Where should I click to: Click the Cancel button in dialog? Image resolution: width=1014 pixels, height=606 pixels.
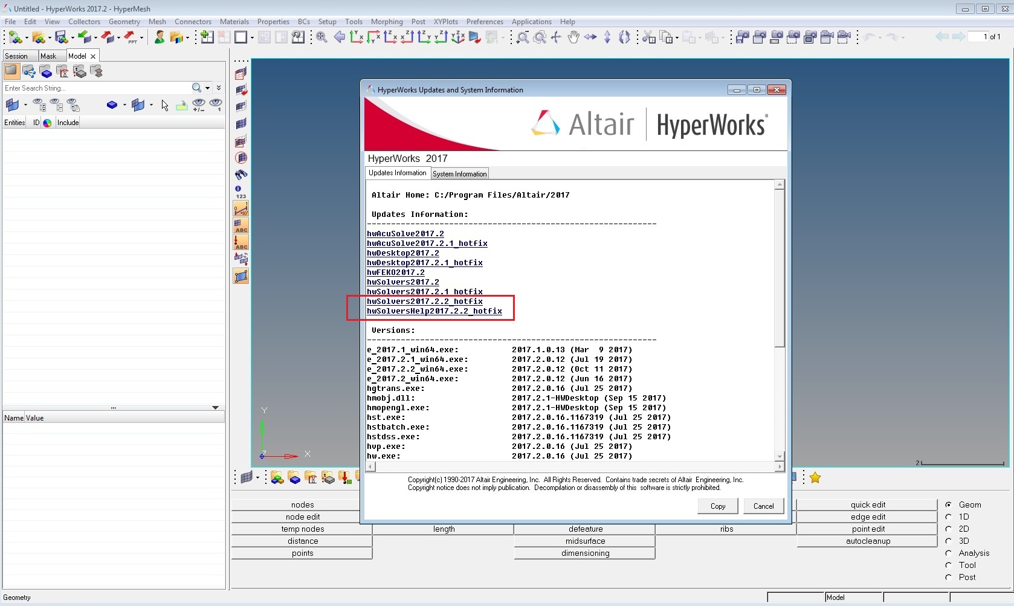764,506
